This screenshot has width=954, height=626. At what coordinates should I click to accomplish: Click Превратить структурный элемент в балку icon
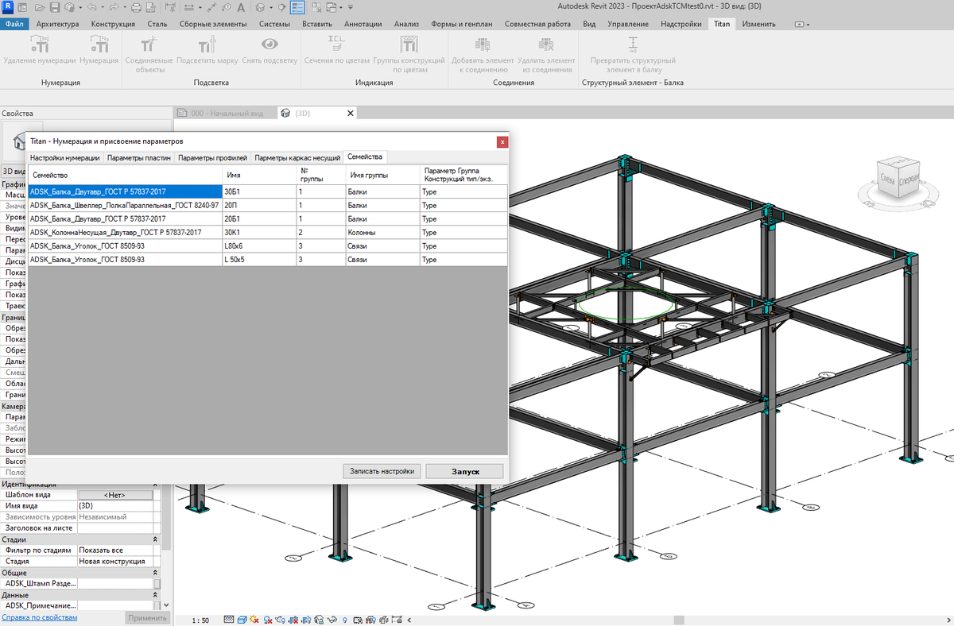(633, 44)
